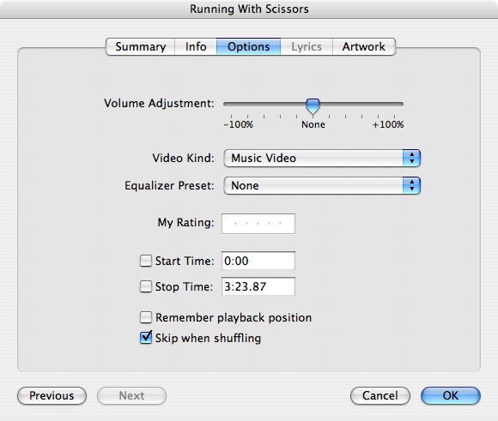Toggle Remember playback position checkbox

coord(146,317)
